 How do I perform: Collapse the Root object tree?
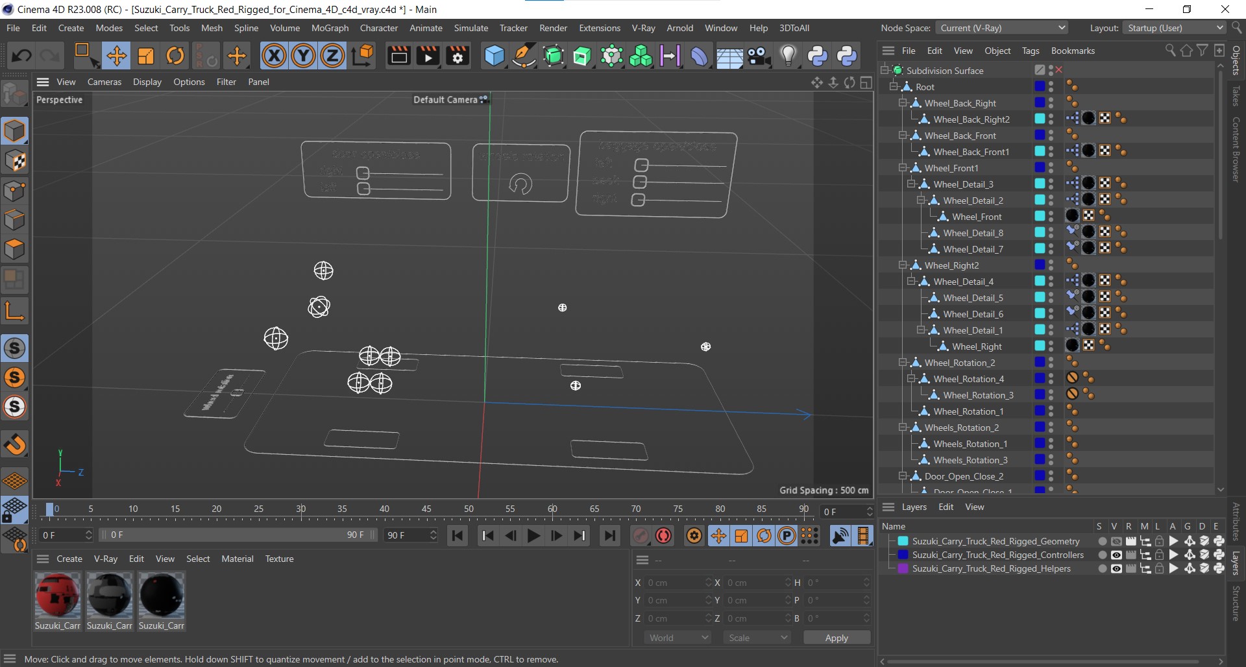pyautogui.click(x=894, y=87)
